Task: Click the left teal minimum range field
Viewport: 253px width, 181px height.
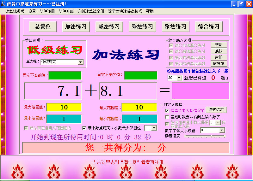Action: [x=64, y=119]
